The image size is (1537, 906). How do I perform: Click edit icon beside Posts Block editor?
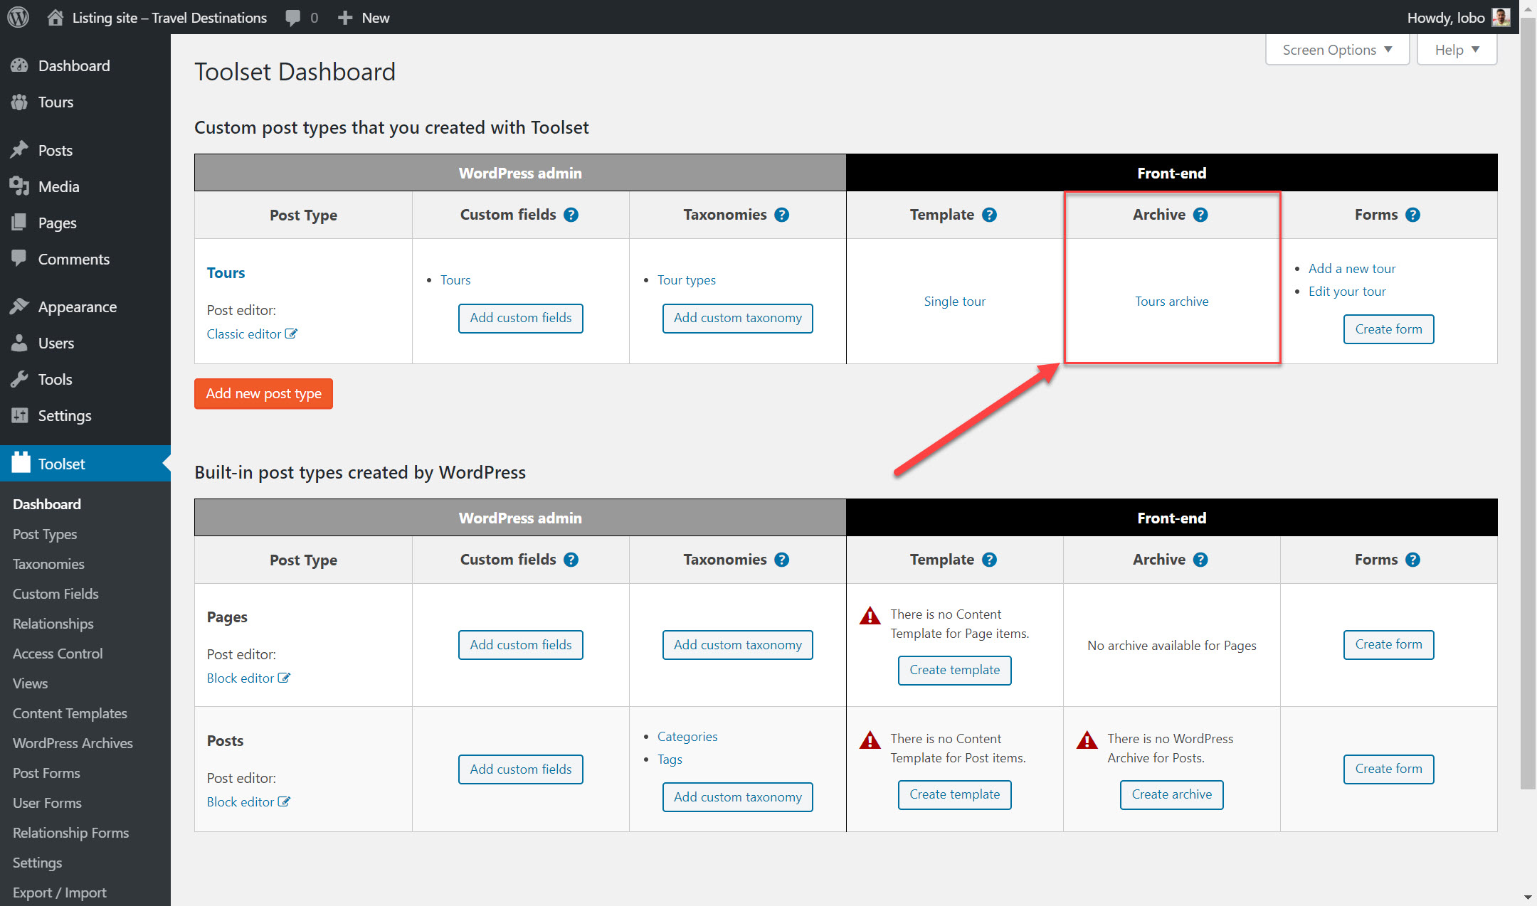pos(284,801)
